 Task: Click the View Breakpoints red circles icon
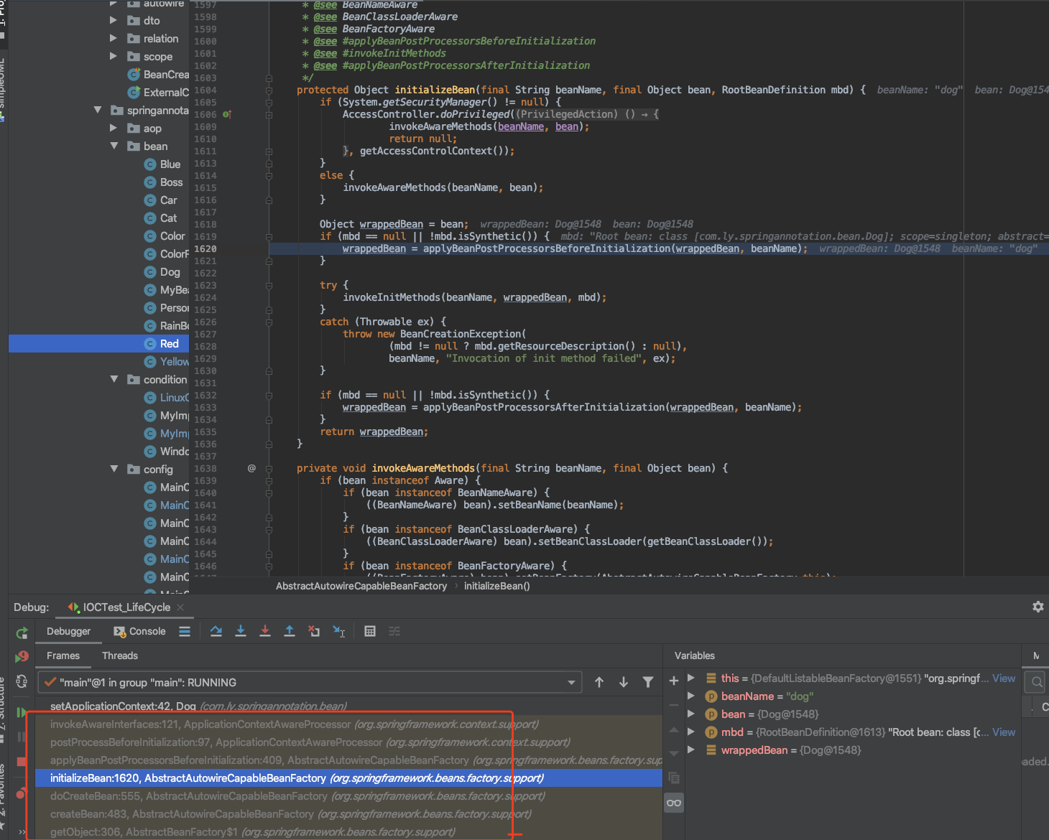tap(22, 793)
